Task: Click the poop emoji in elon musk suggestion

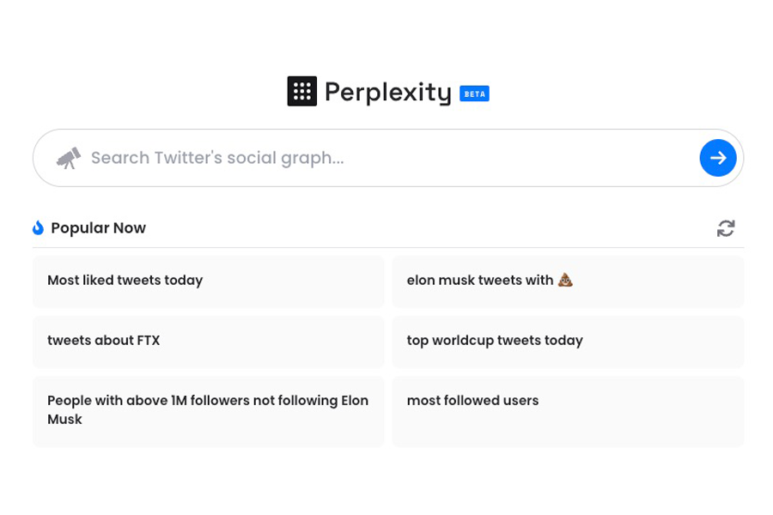Action: (565, 280)
